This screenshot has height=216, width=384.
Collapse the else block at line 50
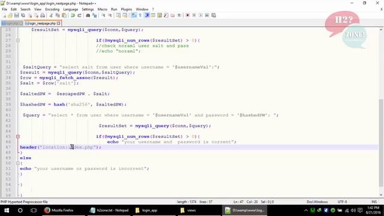18,163
